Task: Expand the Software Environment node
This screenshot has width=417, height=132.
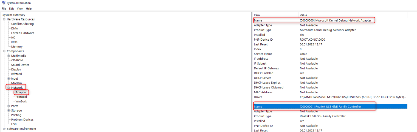Action: pyautogui.click(x=4, y=129)
